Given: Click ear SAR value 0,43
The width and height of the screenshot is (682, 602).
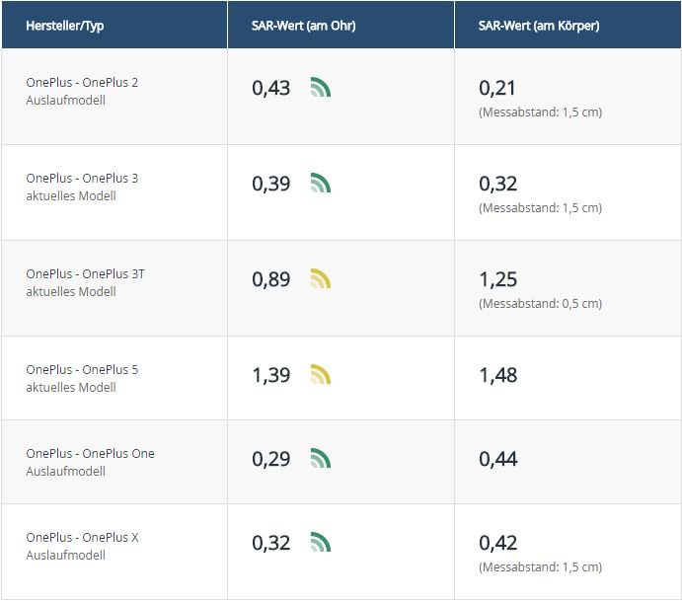Looking at the screenshot, I should pyautogui.click(x=271, y=88).
